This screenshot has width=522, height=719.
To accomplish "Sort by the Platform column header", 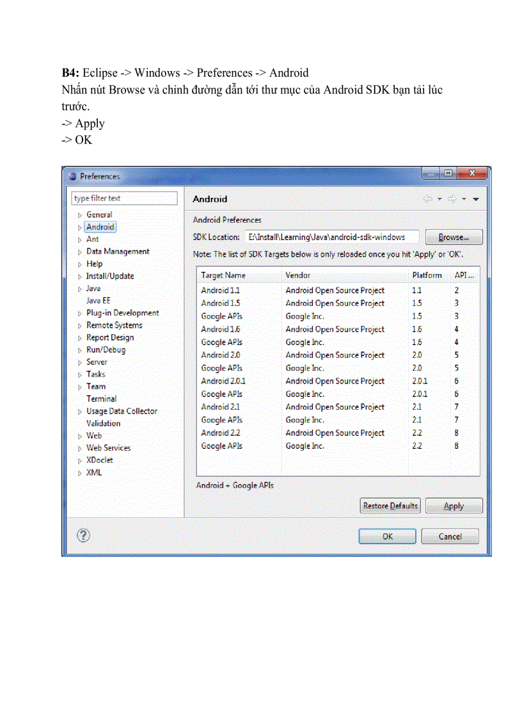I will pos(427,275).
